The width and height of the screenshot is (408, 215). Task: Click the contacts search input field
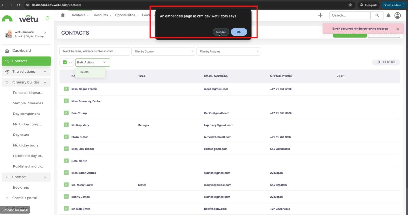click(94, 51)
